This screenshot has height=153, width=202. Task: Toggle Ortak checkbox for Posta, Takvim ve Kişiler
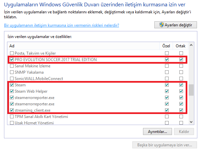pyautogui.click(x=181, y=53)
